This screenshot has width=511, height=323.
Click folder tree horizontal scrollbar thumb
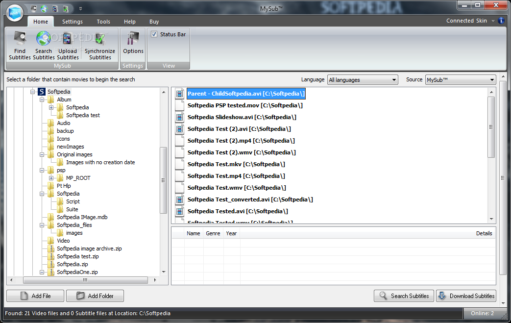[85, 280]
